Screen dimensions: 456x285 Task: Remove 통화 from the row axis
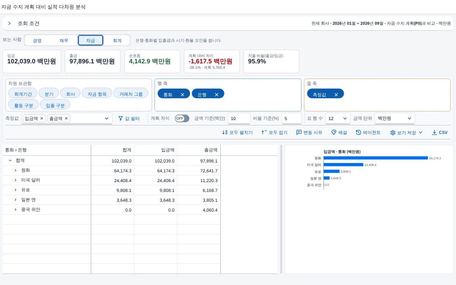182,95
